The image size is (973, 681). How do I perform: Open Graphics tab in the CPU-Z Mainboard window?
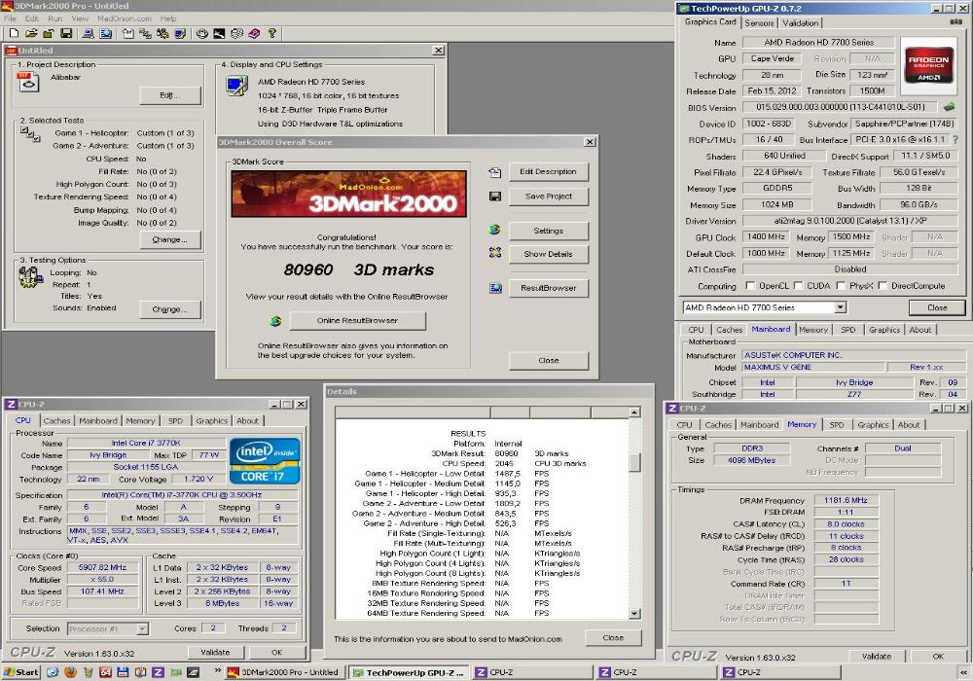[x=884, y=330]
